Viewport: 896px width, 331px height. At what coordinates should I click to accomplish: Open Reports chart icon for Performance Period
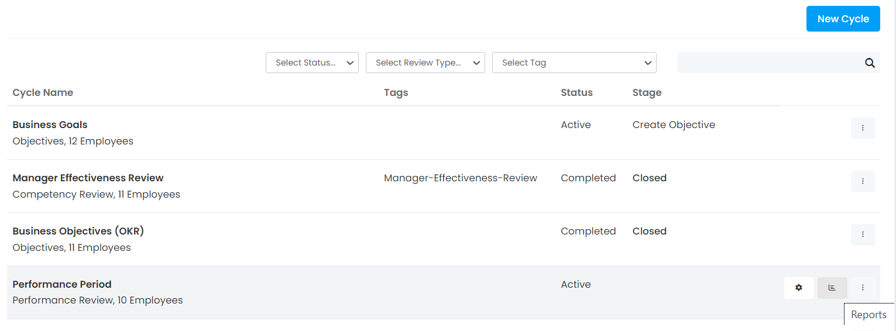point(832,288)
